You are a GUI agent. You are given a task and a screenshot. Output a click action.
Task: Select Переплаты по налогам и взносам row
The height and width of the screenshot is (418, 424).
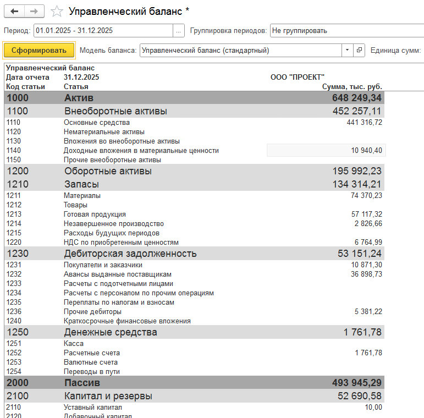click(194, 302)
